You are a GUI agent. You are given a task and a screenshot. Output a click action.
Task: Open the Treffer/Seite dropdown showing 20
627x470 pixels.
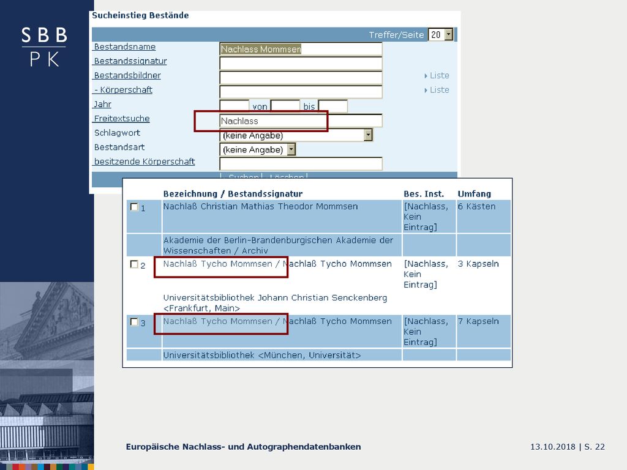click(x=441, y=35)
